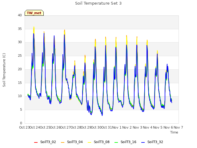Toggle the SoilT3_32 legend entry
This screenshot has height=148, width=197.
pyautogui.click(x=152, y=142)
